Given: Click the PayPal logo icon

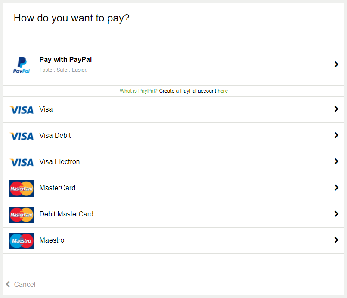Looking at the screenshot, I should tap(22, 65).
